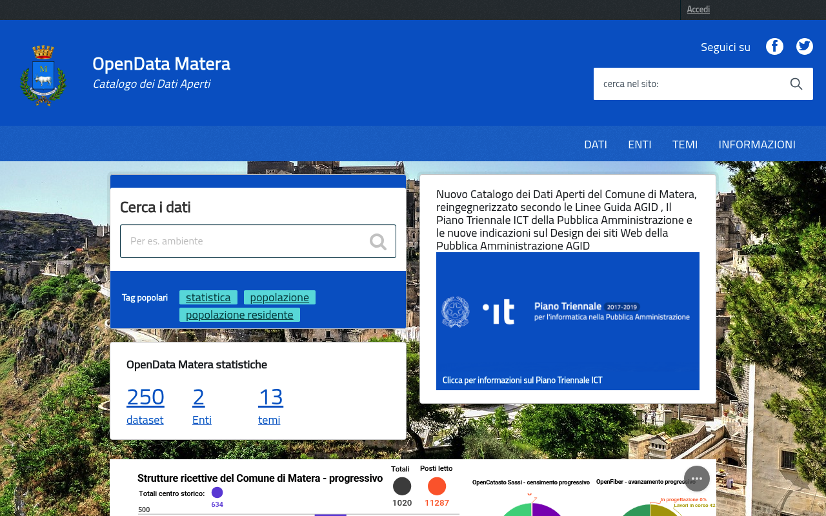Open the 13 temi count link
Screen dimensions: 826x516
coord(270,397)
